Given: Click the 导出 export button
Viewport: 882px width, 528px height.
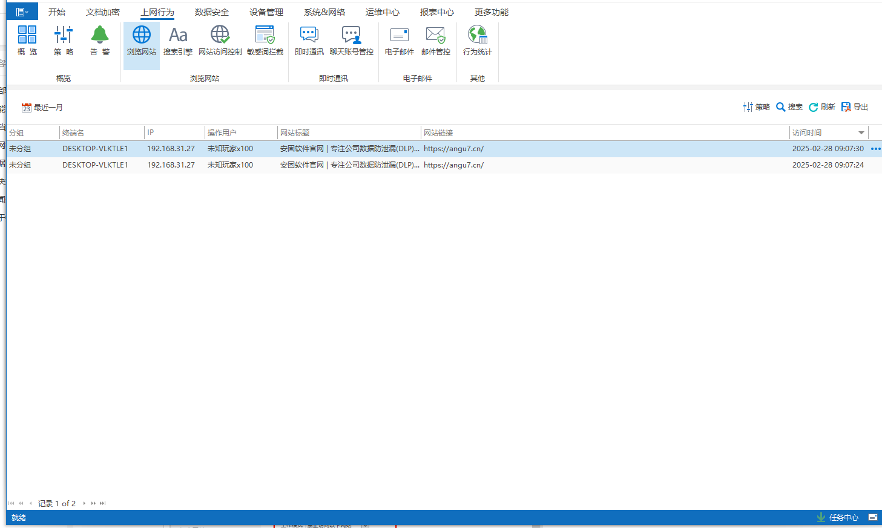Looking at the screenshot, I should [x=855, y=107].
